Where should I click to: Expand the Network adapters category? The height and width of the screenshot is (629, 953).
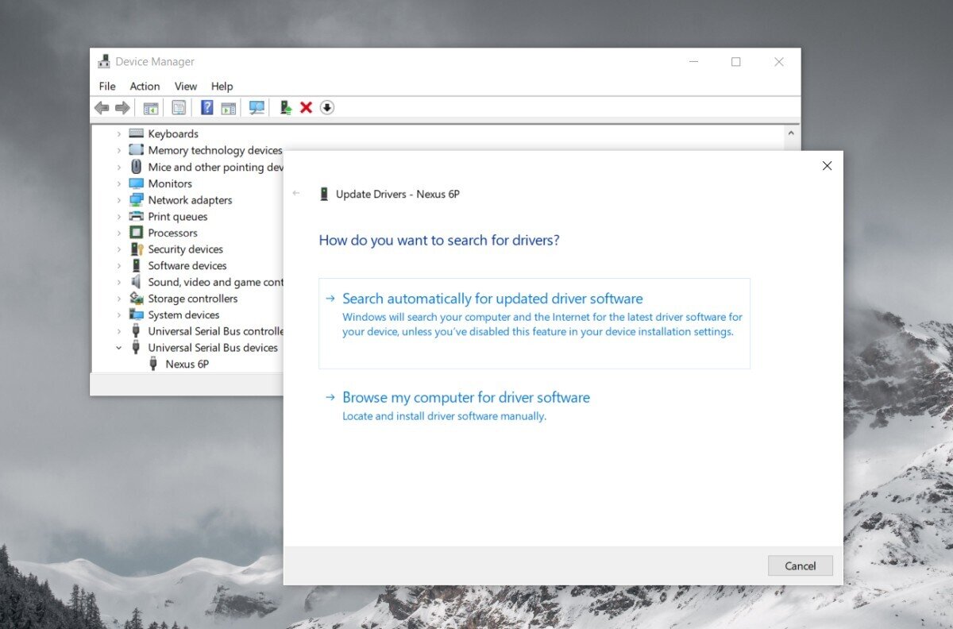tap(118, 200)
